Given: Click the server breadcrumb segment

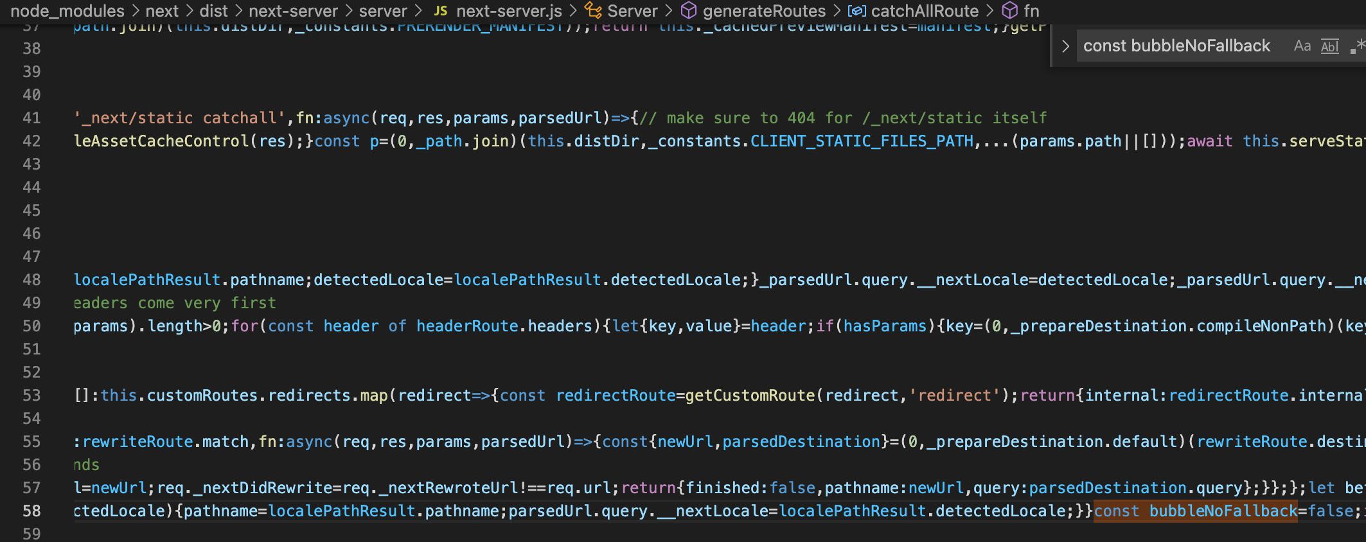Looking at the screenshot, I should point(383,11).
